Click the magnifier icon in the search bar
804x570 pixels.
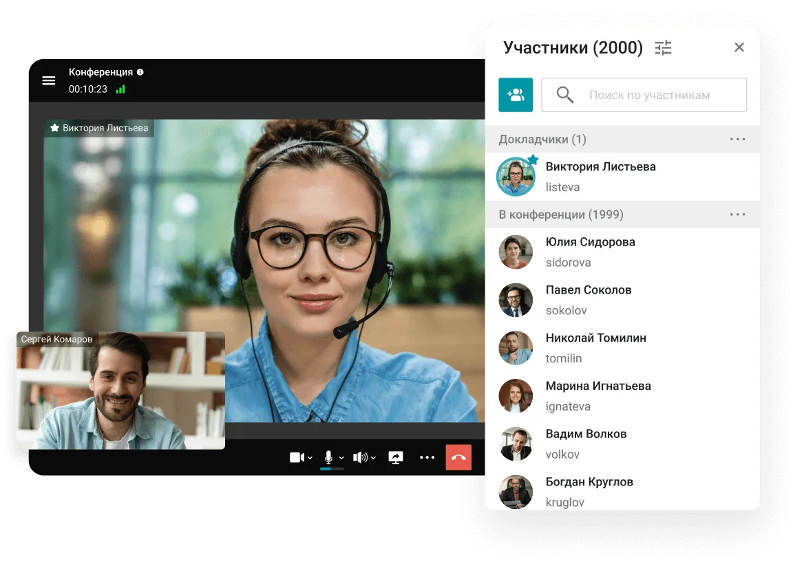tap(564, 94)
